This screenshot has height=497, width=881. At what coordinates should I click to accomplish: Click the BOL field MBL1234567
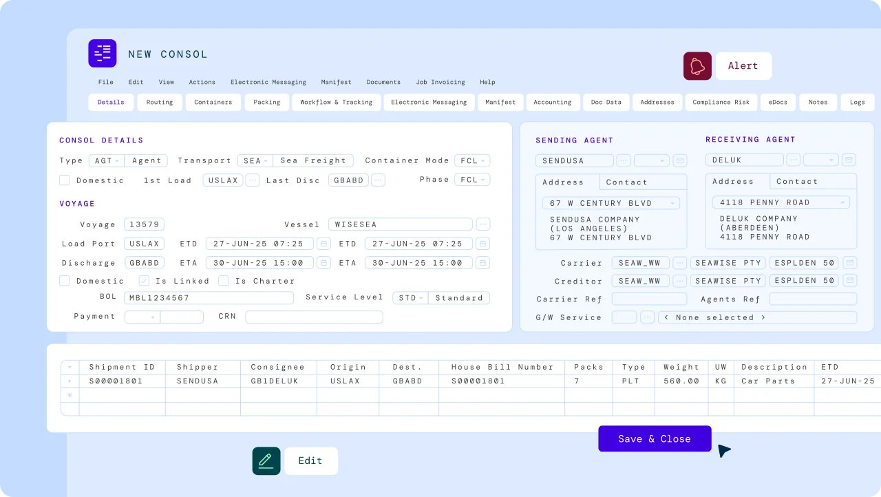coord(209,298)
